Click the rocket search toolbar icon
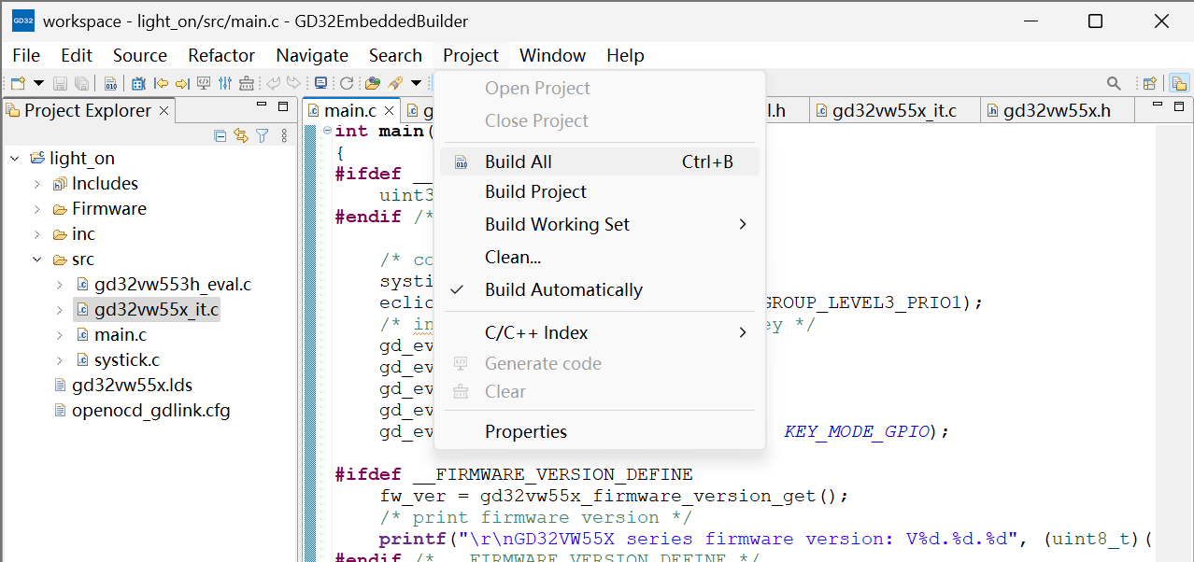The height and width of the screenshot is (562, 1194). tap(395, 83)
